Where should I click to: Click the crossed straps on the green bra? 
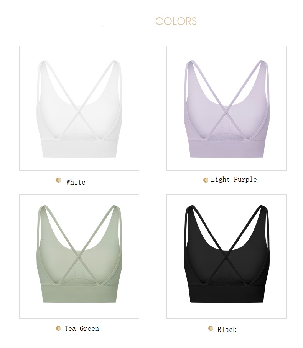79,255
